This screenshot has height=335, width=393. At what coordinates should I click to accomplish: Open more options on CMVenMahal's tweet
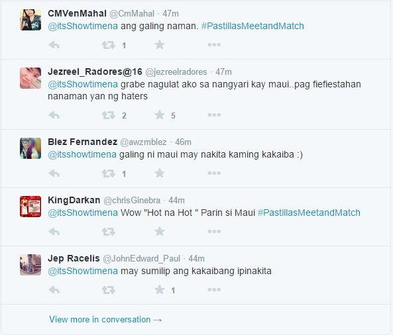214,45
